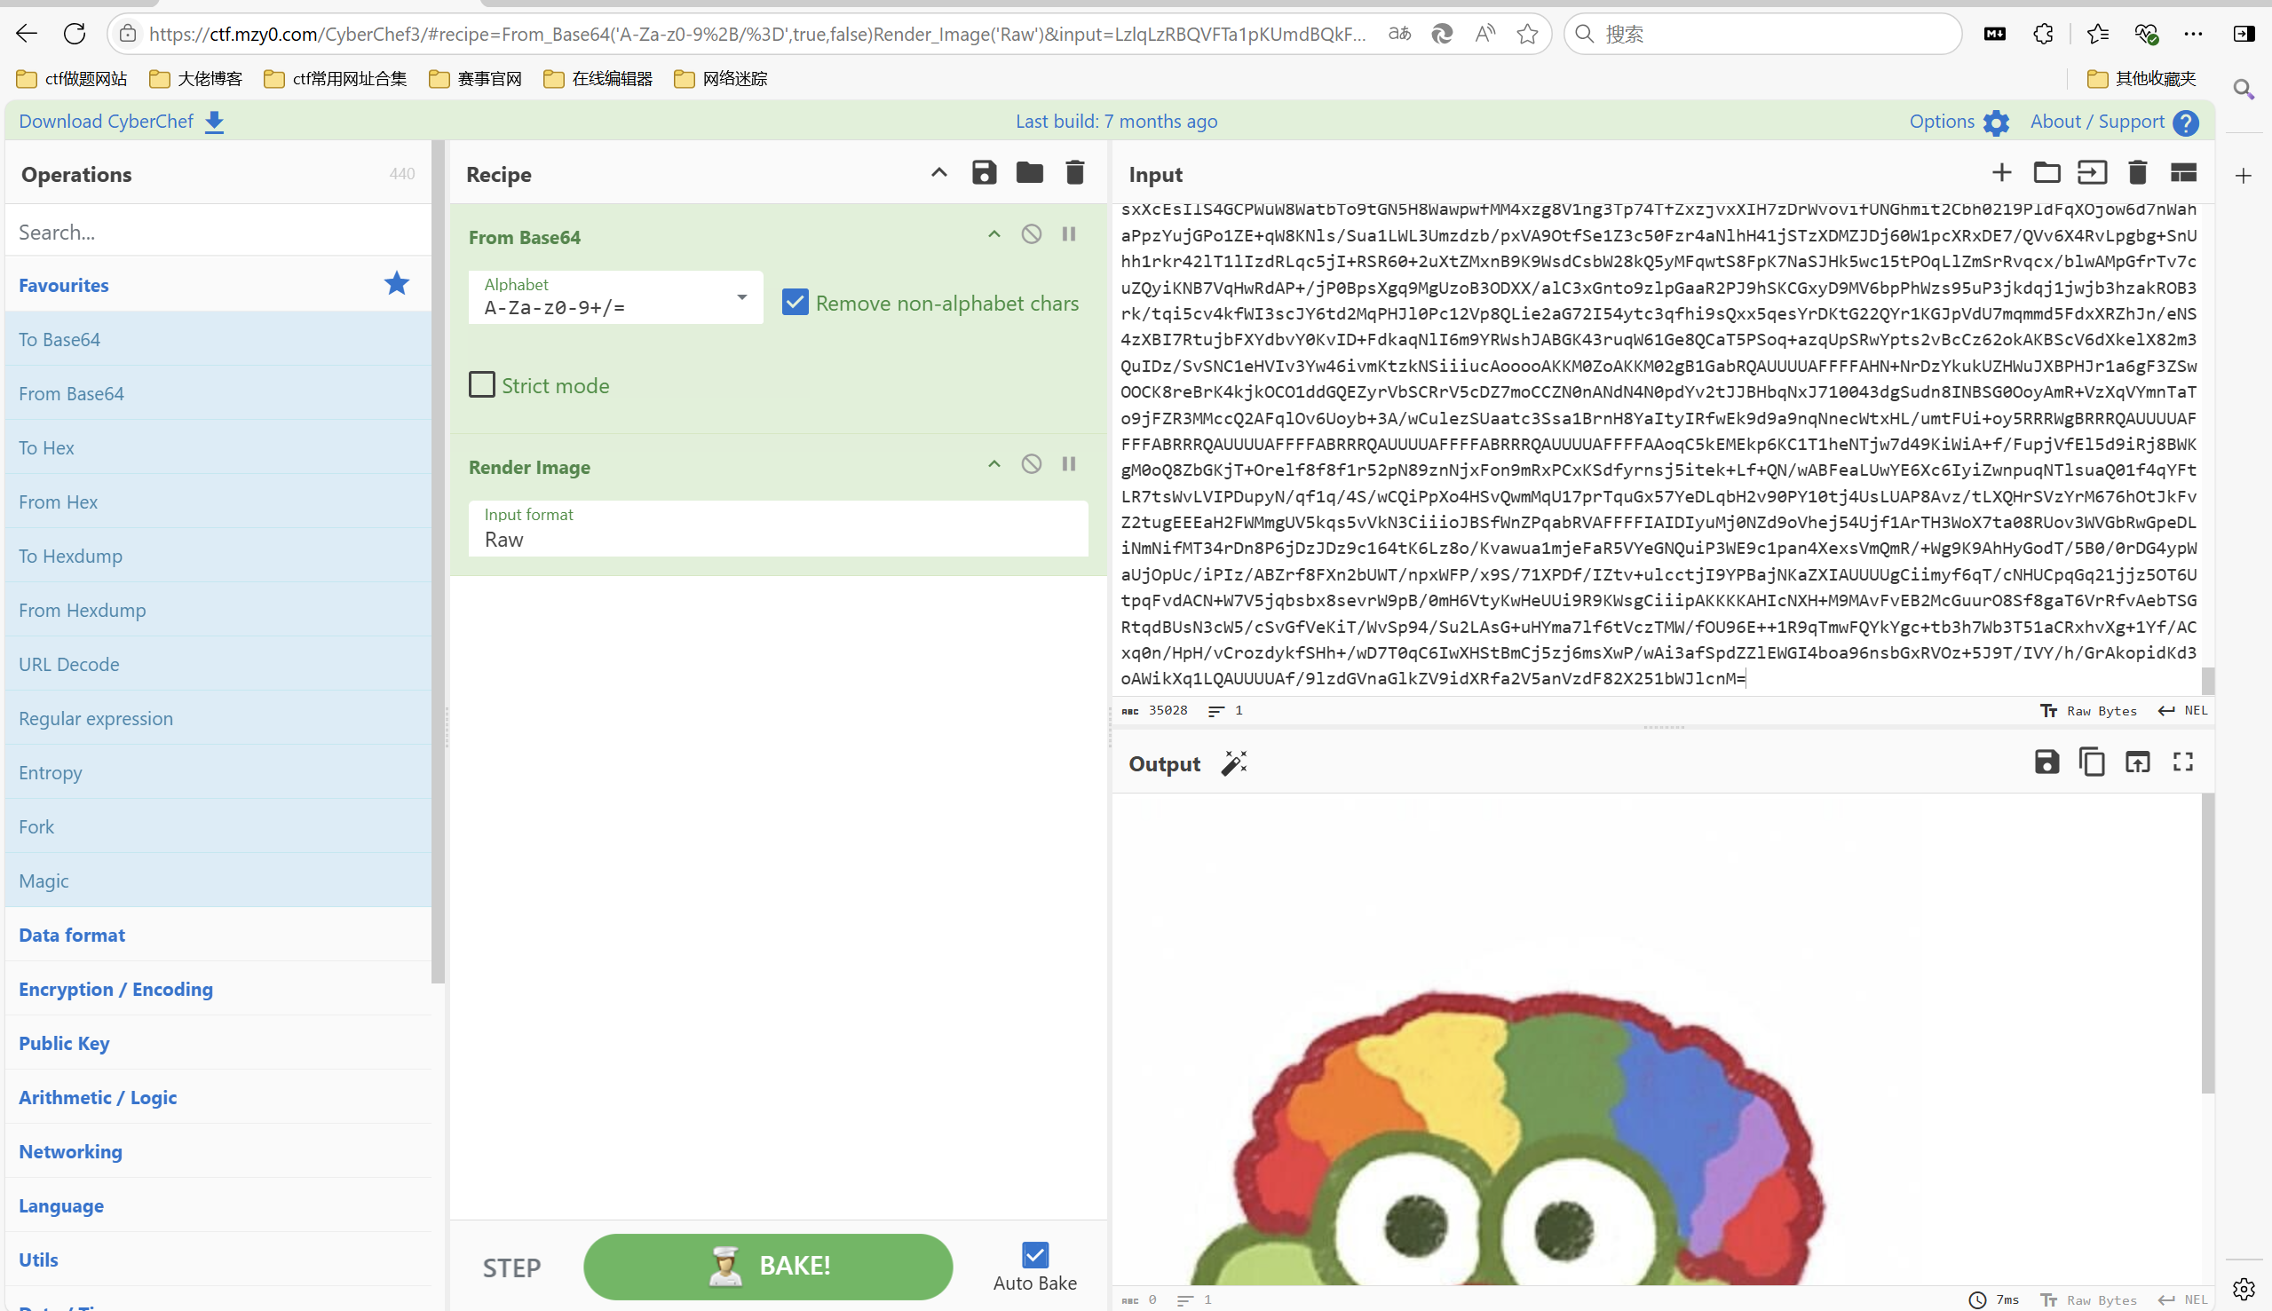Open browser sidebar settings gear
This screenshot has width=2272, height=1311.
point(2244,1290)
